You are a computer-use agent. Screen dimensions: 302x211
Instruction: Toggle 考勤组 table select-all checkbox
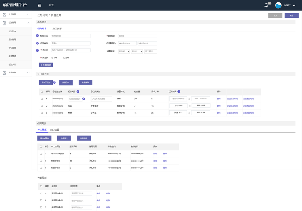pos(41,186)
